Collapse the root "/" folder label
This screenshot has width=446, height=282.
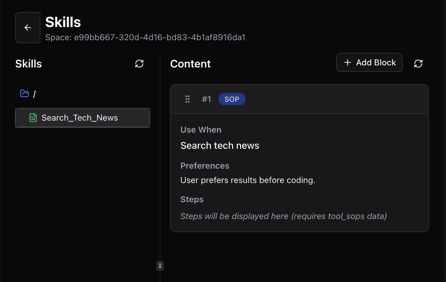pyautogui.click(x=34, y=94)
